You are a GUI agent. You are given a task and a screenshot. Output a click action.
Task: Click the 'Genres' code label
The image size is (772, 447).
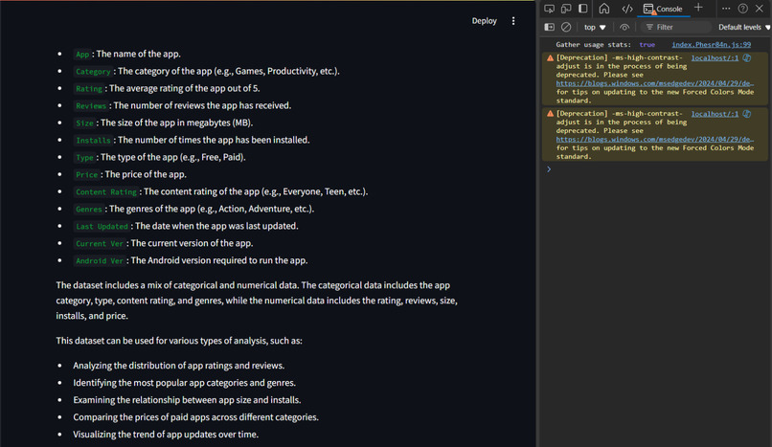tap(89, 209)
